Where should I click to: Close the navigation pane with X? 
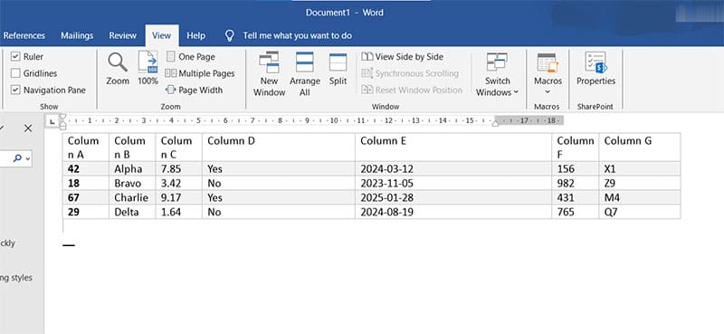(28, 129)
